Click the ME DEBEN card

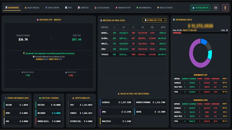49,113
